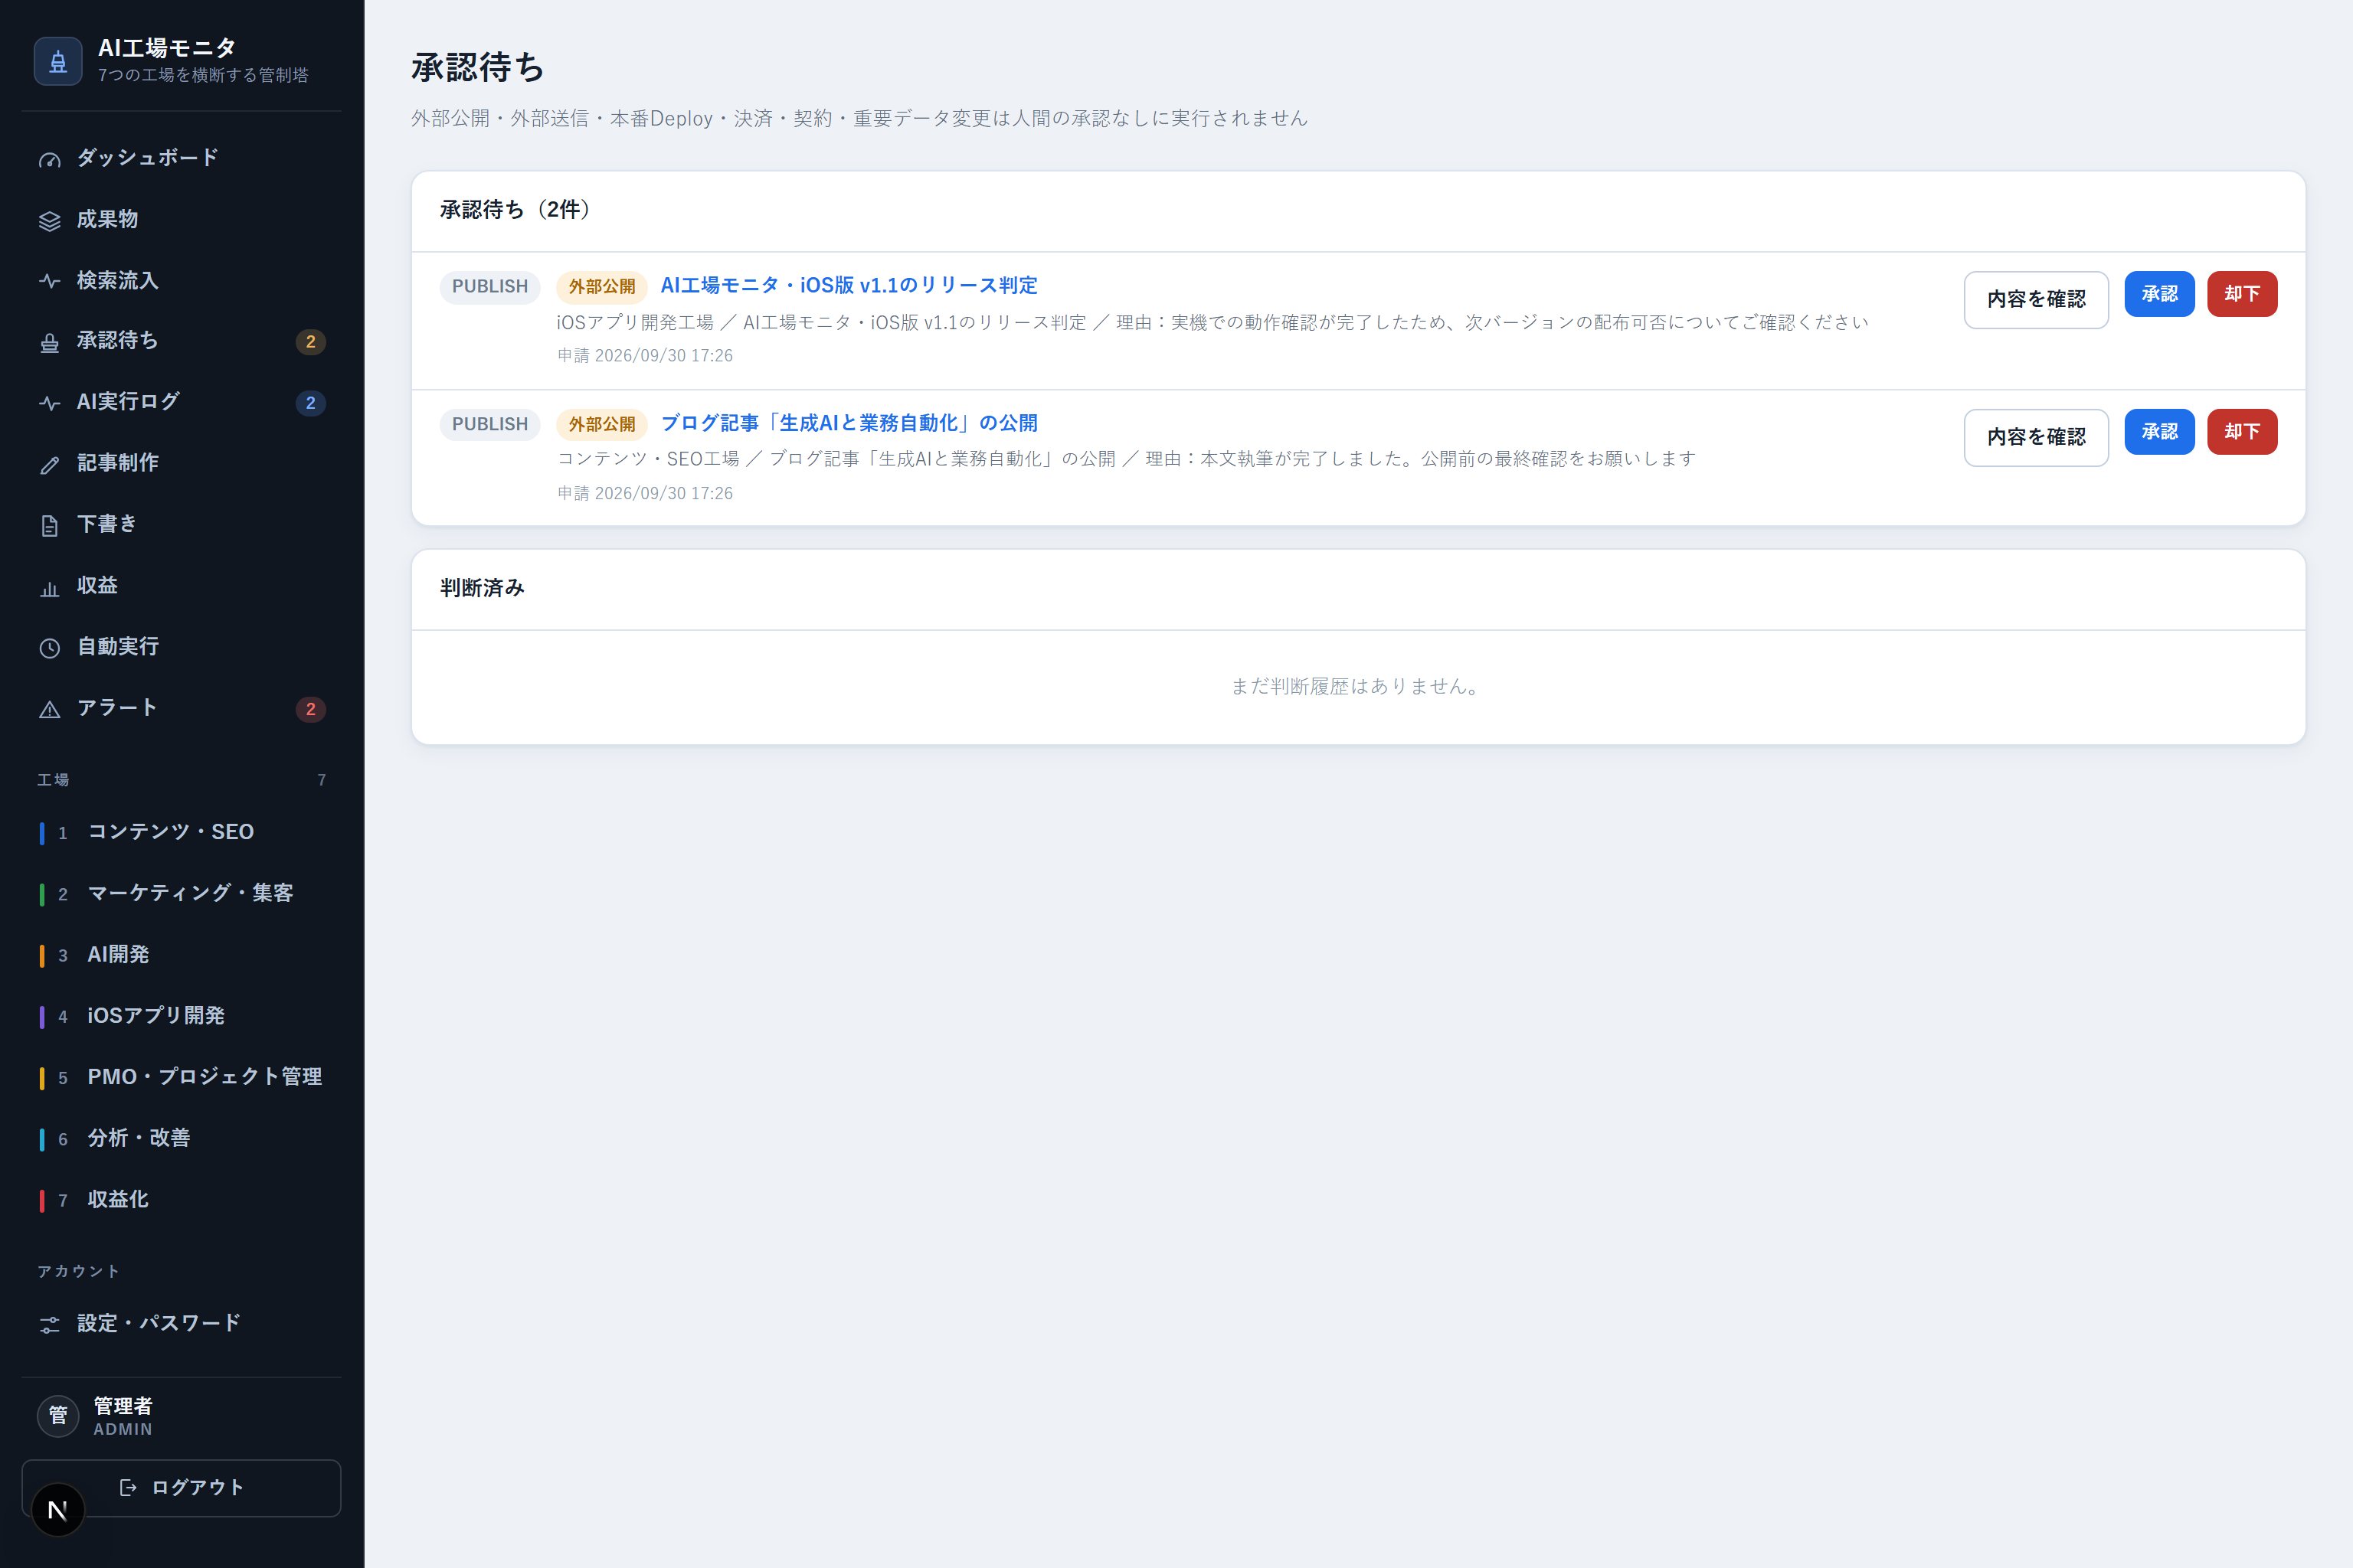Click the 承認待ち sidebar badge showing 2
The width and height of the screenshot is (2353, 1568).
(x=311, y=342)
